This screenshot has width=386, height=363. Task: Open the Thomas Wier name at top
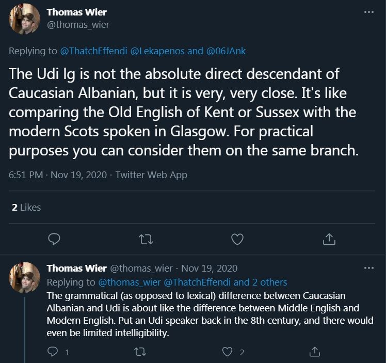(x=77, y=12)
